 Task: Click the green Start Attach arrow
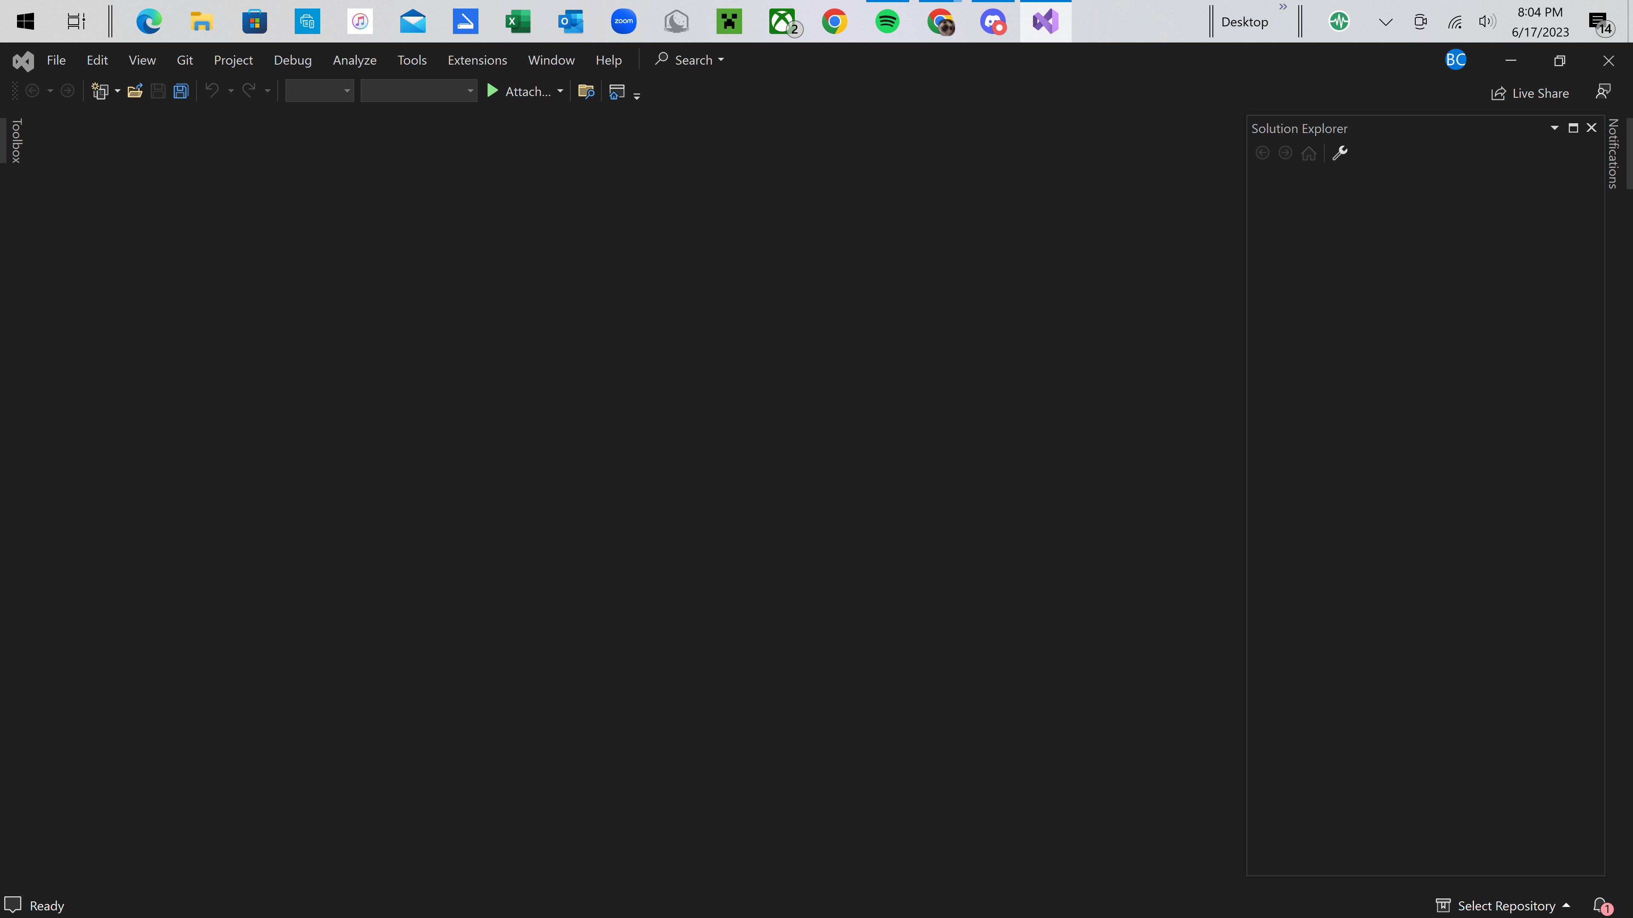492,91
